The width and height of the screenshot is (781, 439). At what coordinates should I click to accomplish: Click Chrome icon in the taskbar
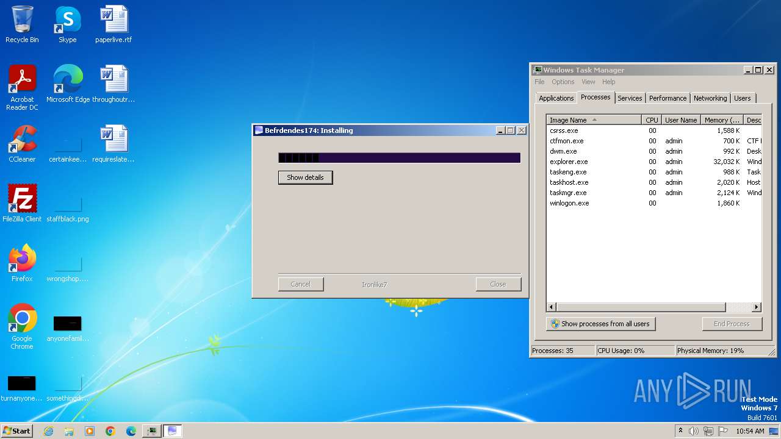coord(110,431)
